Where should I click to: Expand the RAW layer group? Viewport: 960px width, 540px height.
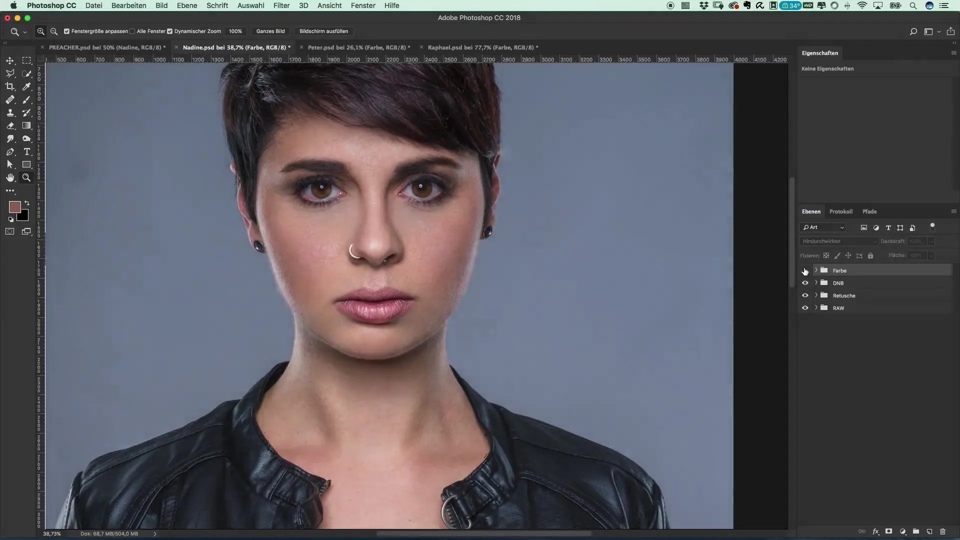click(816, 308)
